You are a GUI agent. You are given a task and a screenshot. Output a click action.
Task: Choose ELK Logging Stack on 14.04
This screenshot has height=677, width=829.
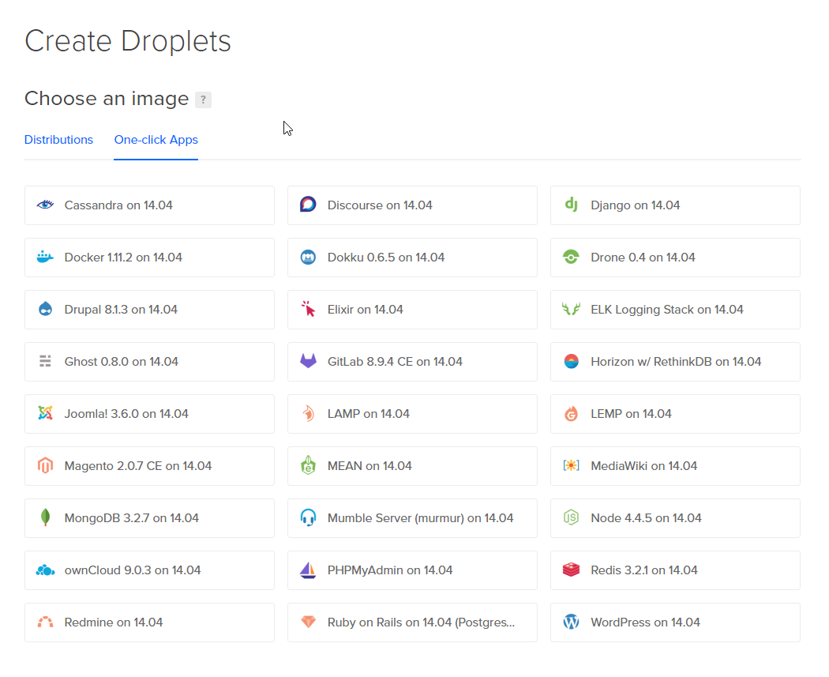point(675,310)
